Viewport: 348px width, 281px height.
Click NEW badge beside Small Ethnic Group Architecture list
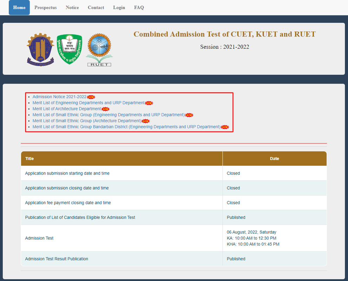(146, 121)
